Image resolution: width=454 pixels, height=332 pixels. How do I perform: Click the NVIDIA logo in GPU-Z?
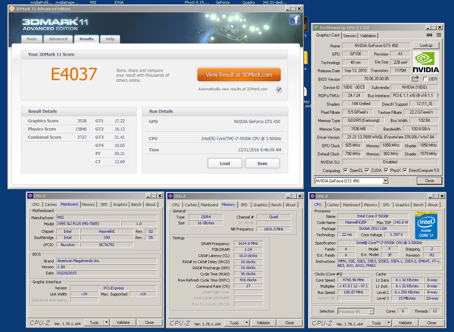[x=426, y=62]
